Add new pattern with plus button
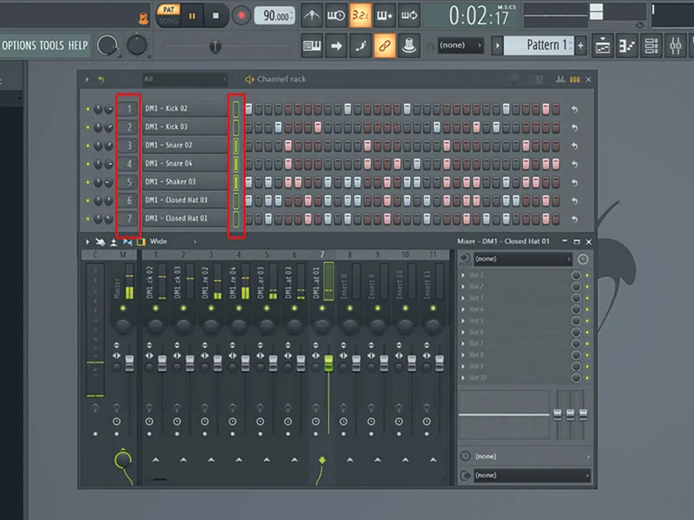694x520 pixels. pyautogui.click(x=581, y=46)
